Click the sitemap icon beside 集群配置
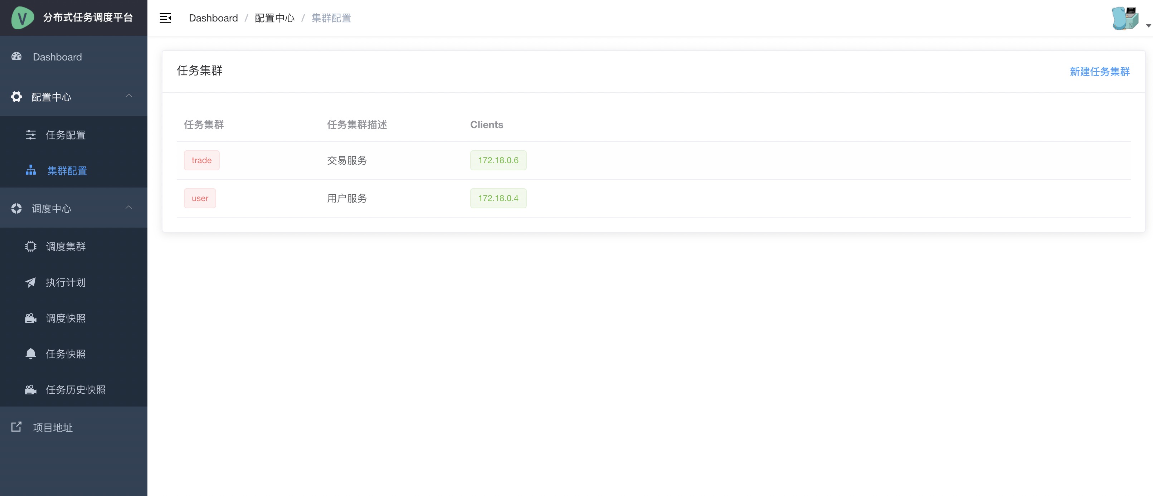 tap(30, 170)
